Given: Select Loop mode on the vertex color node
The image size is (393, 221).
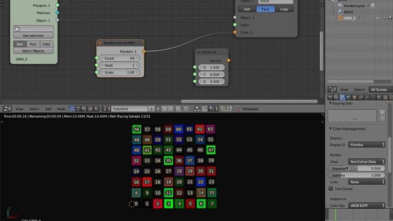Looking at the screenshot, I should (284, 9).
